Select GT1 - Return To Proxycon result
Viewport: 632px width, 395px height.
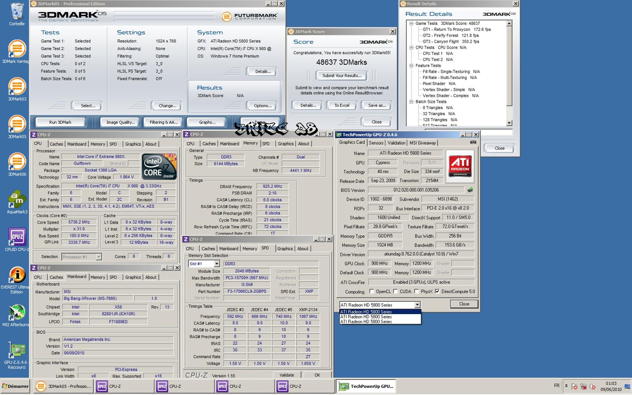tap(457, 29)
